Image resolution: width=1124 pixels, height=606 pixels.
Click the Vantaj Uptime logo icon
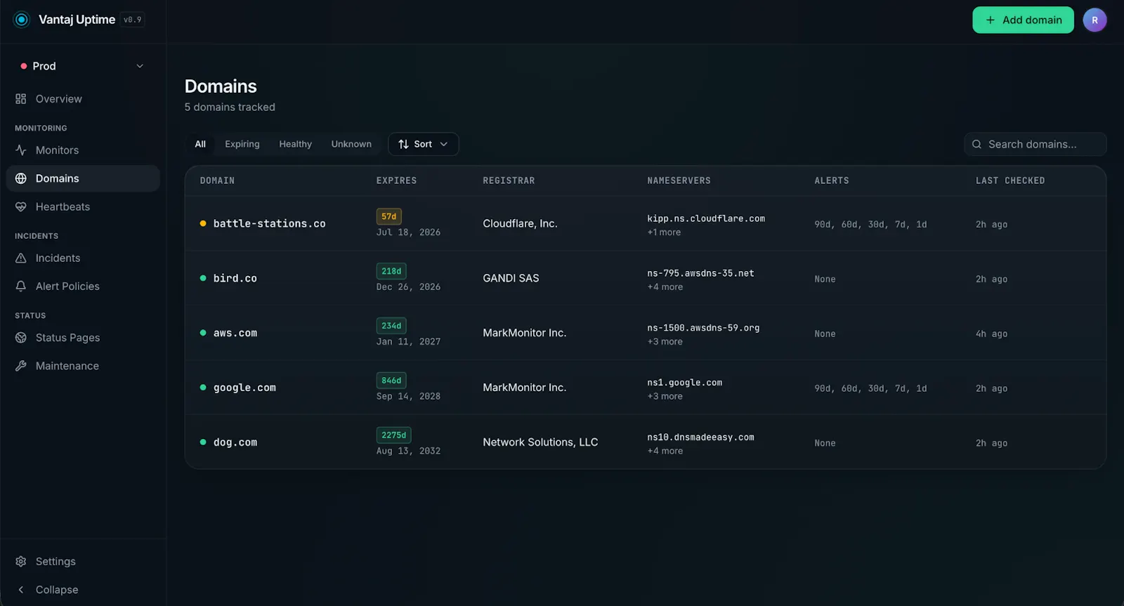coord(22,20)
